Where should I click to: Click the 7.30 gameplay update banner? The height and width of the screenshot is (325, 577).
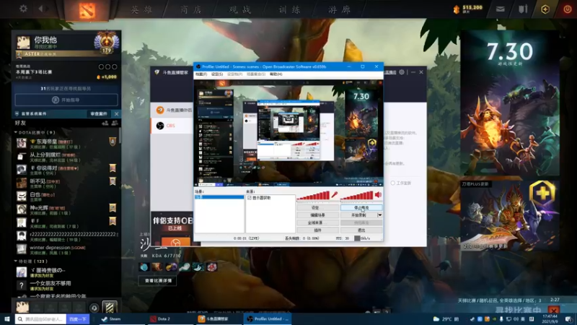pyautogui.click(x=510, y=104)
